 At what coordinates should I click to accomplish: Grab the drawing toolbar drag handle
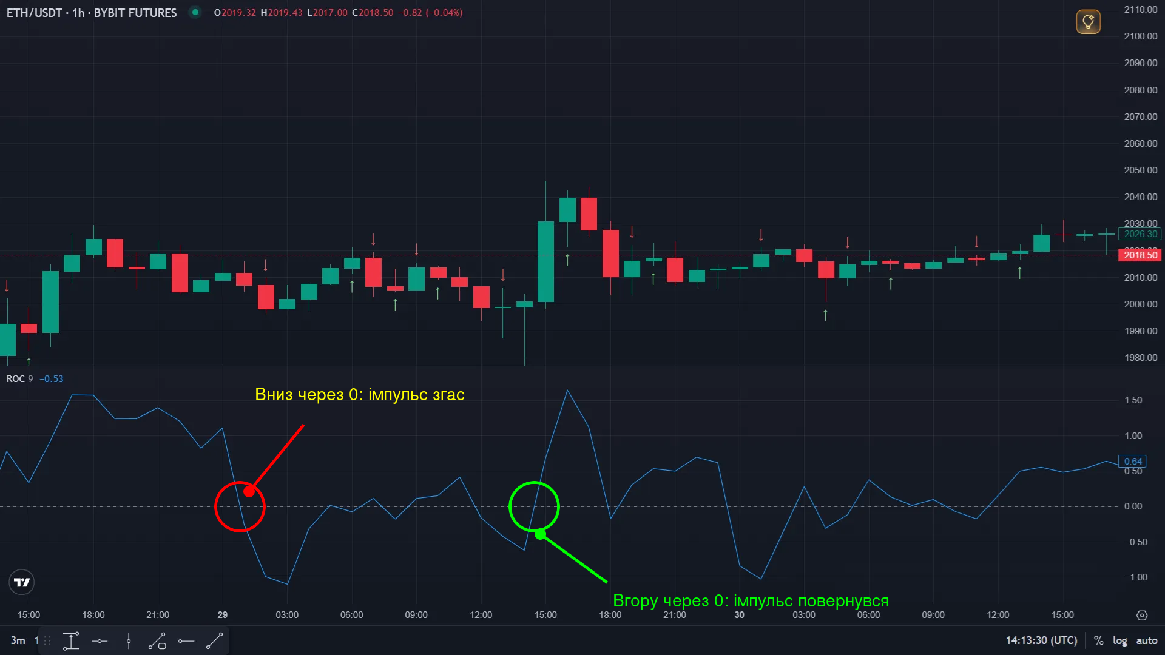[47, 641]
